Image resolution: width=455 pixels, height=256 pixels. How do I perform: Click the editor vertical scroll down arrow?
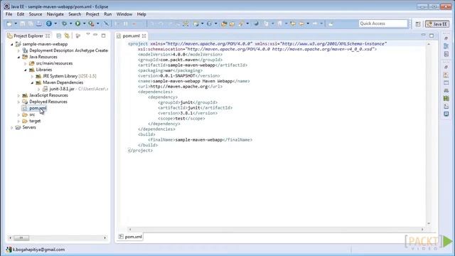pos(429,223)
